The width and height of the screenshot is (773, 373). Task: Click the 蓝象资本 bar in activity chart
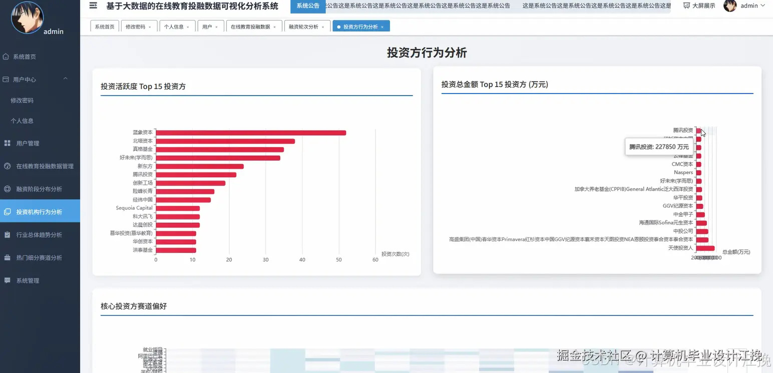[x=251, y=132]
